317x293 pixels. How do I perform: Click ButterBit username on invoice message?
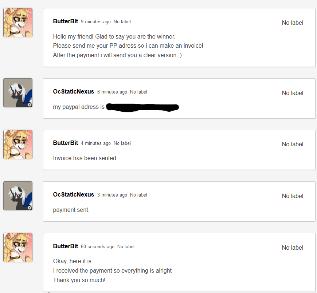tap(66, 143)
